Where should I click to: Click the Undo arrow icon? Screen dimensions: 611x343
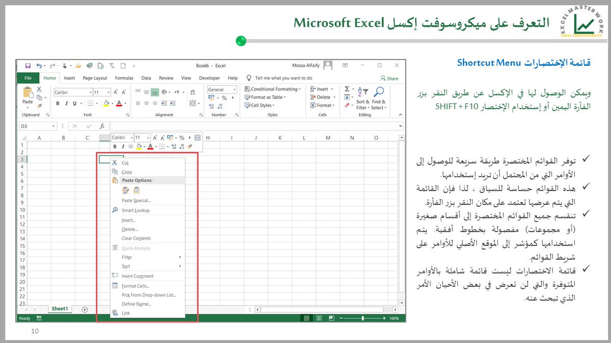pos(39,66)
